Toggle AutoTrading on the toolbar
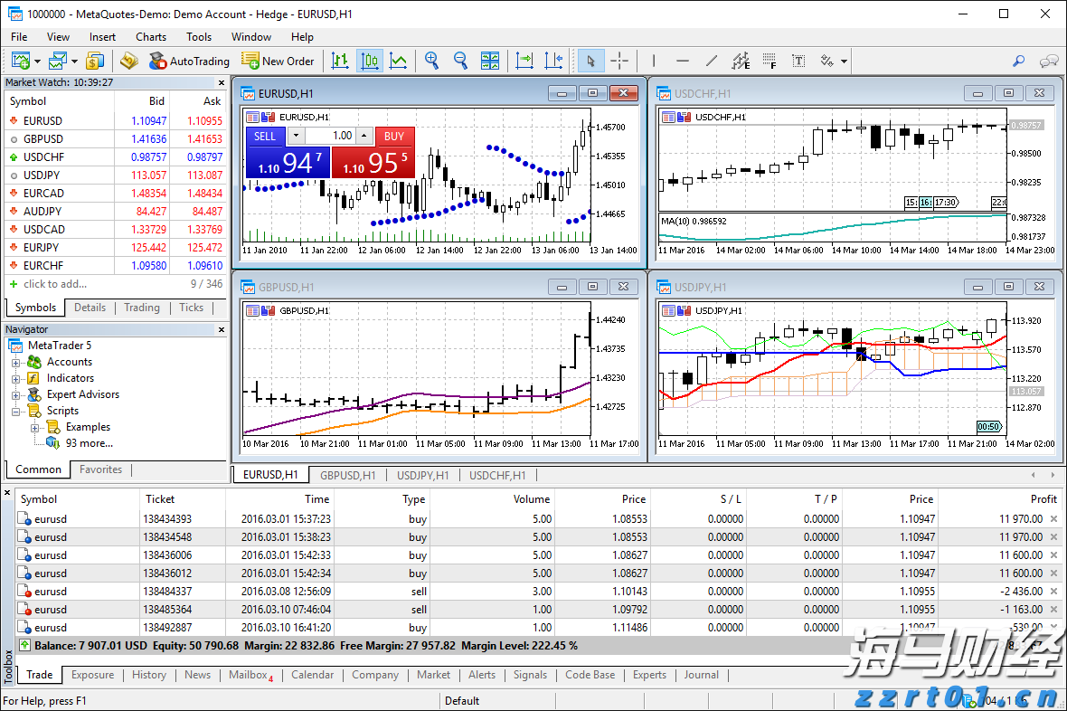1067x711 pixels. (189, 61)
